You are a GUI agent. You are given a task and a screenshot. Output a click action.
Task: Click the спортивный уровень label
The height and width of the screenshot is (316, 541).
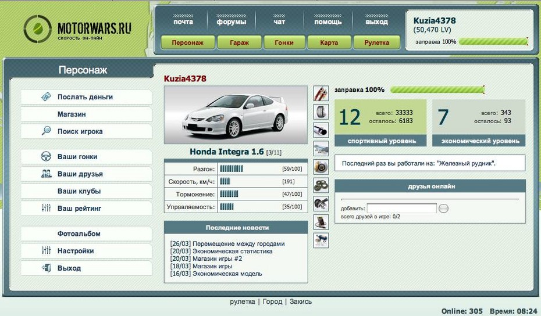point(380,141)
